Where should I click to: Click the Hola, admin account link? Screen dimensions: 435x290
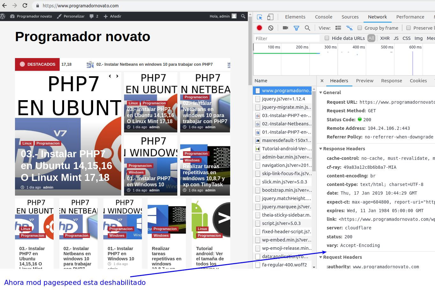(220, 16)
